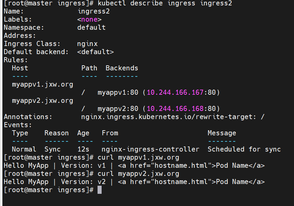Click the 'curl myappv2.jxw.org' command

tap(138, 174)
